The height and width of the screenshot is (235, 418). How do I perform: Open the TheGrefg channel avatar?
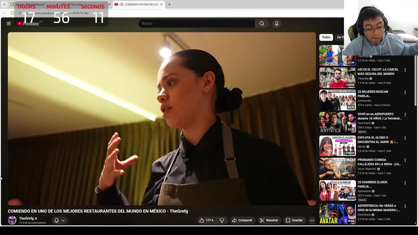pyautogui.click(x=12, y=220)
